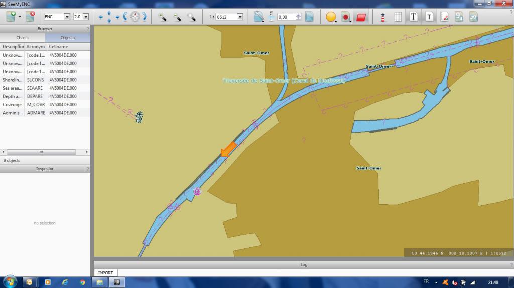Viewport: 514px width, 288px height.
Task: Open the 2.0 version dropdown
Action: point(85,17)
